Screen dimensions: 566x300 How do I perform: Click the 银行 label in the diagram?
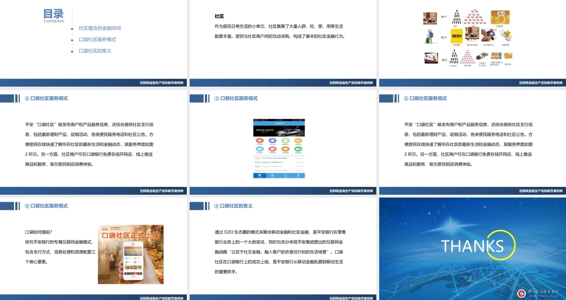pos(444,60)
